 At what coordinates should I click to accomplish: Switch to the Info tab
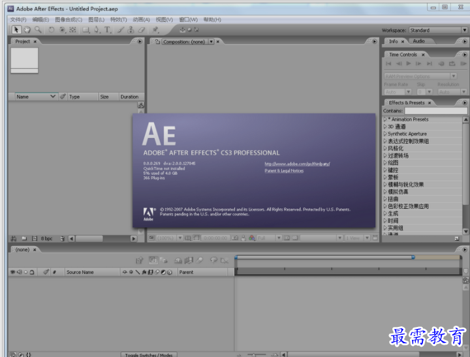(393, 41)
